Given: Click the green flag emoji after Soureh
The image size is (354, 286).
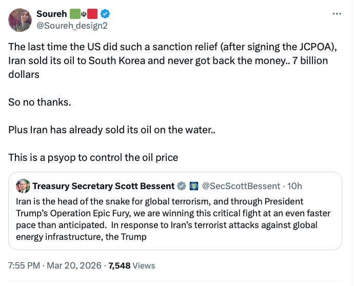Looking at the screenshot, I should point(74,14).
